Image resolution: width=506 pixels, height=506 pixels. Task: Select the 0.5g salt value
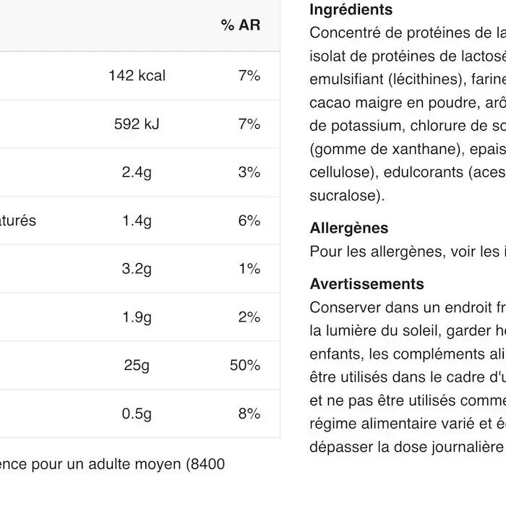pyautogui.click(x=137, y=414)
